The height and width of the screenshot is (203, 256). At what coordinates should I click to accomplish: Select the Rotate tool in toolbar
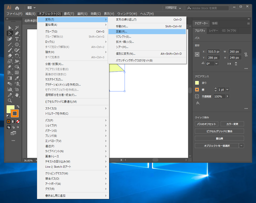(x=17, y=56)
